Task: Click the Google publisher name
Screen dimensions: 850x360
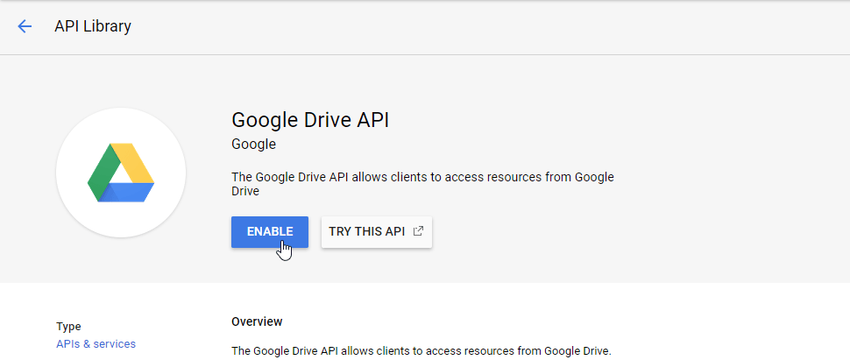Action: click(x=253, y=144)
